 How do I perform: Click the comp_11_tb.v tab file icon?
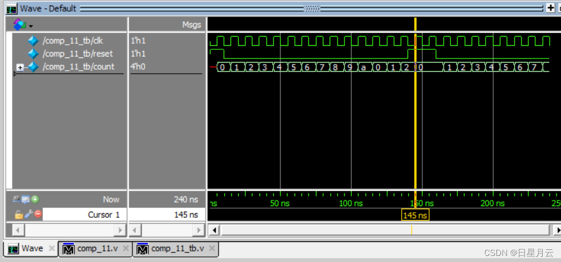(x=143, y=248)
